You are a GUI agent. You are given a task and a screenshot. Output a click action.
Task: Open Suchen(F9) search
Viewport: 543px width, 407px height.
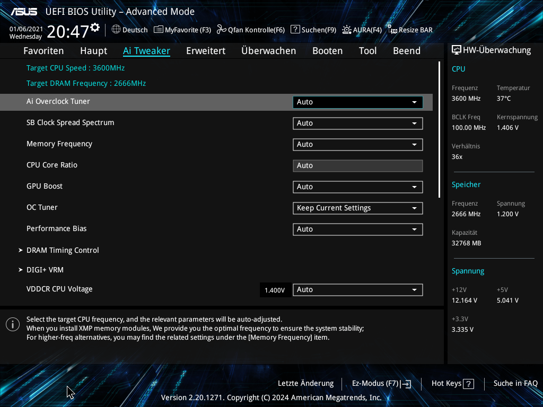coord(313,30)
